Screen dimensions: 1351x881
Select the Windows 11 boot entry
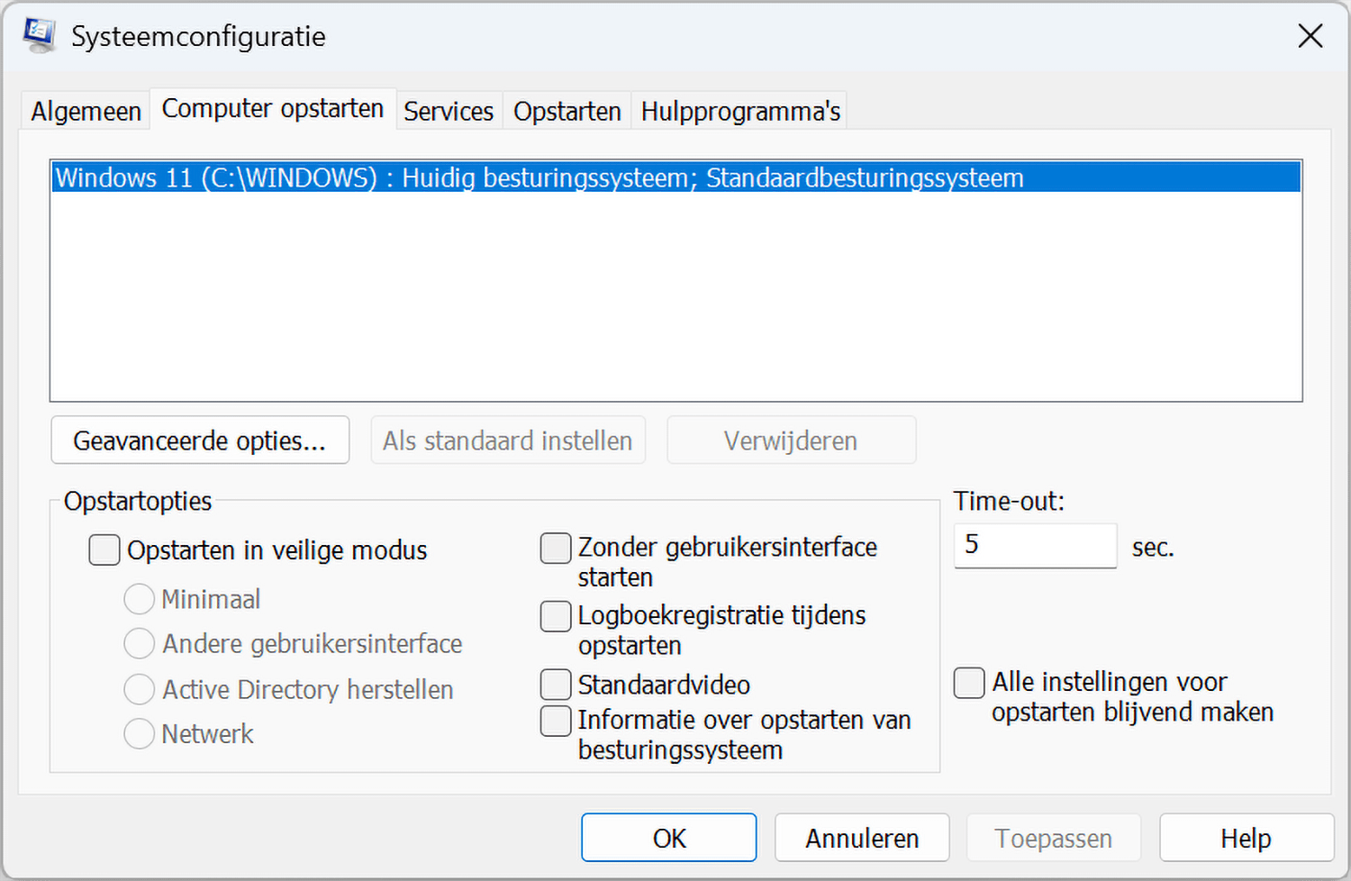coord(539,177)
